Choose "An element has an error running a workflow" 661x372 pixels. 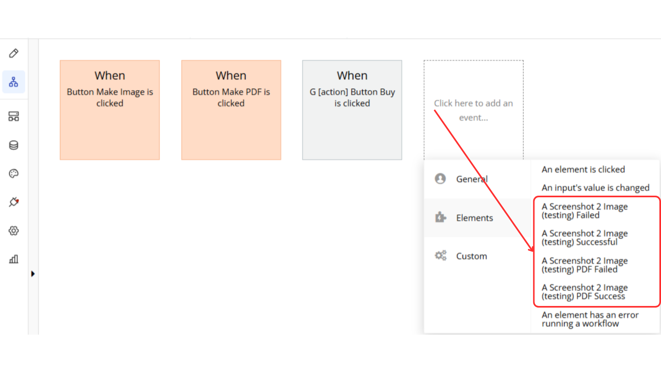click(x=590, y=319)
